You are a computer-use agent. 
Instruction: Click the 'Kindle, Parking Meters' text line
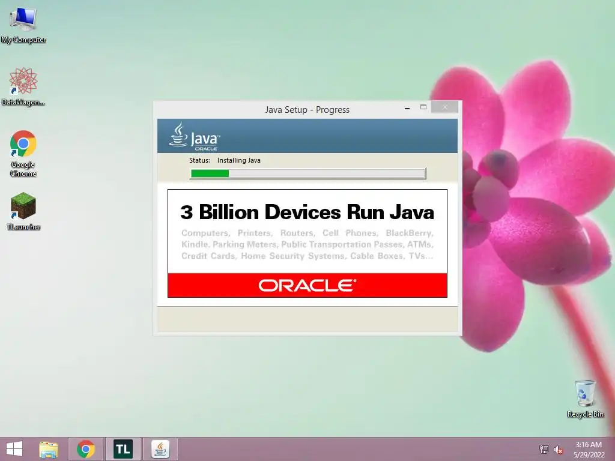[x=307, y=245]
